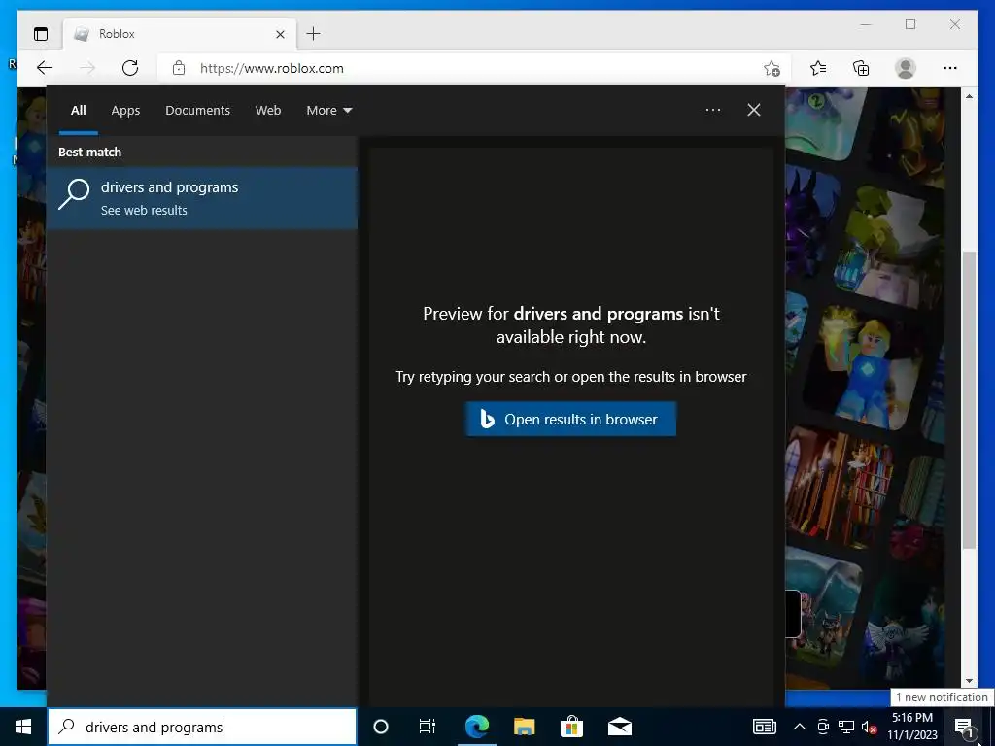Open Task View from taskbar
995x746 pixels.
(x=428, y=727)
